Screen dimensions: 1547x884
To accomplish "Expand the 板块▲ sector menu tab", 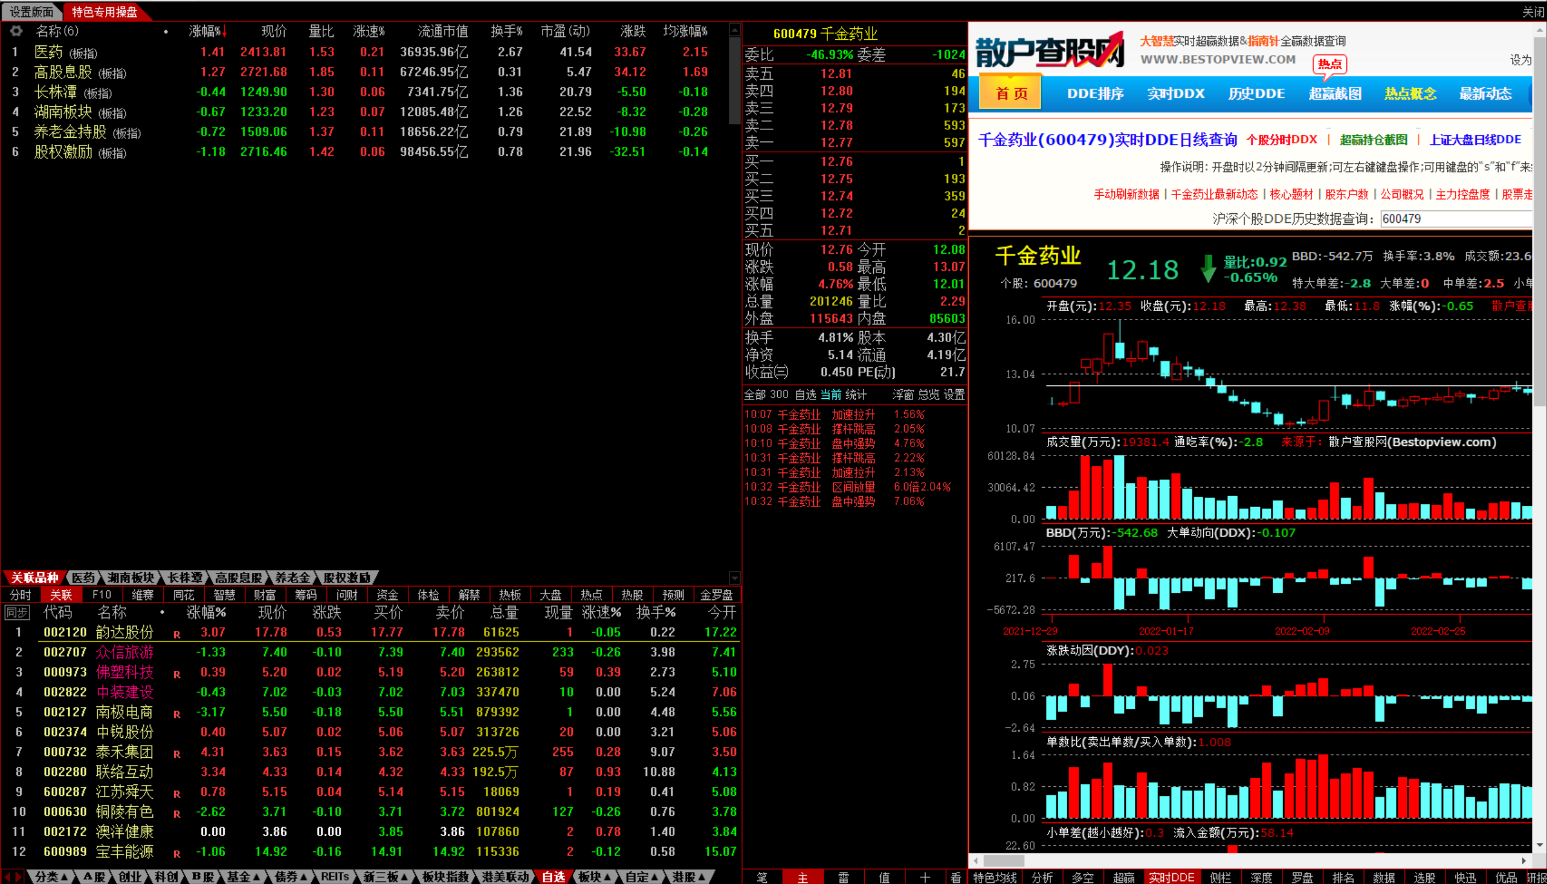I will (594, 877).
